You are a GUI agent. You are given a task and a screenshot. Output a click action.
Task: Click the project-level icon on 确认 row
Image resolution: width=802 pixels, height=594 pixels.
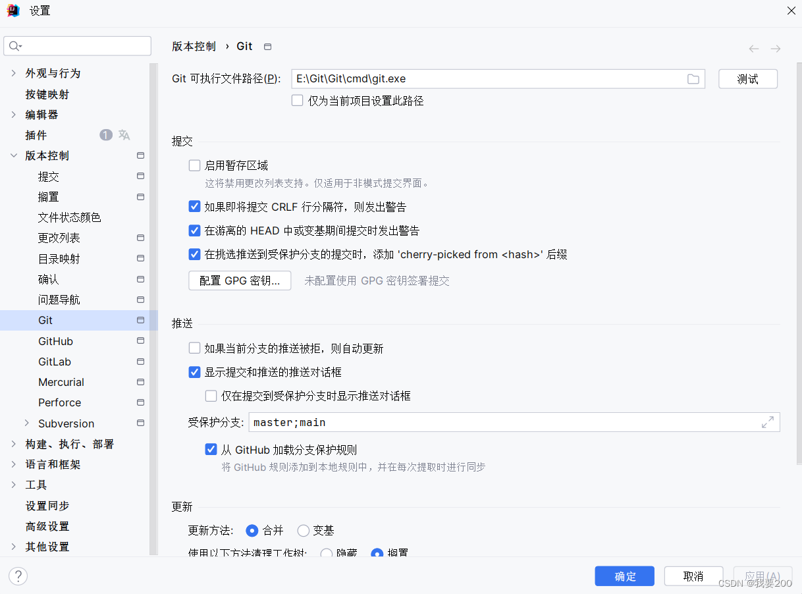pyautogui.click(x=140, y=279)
